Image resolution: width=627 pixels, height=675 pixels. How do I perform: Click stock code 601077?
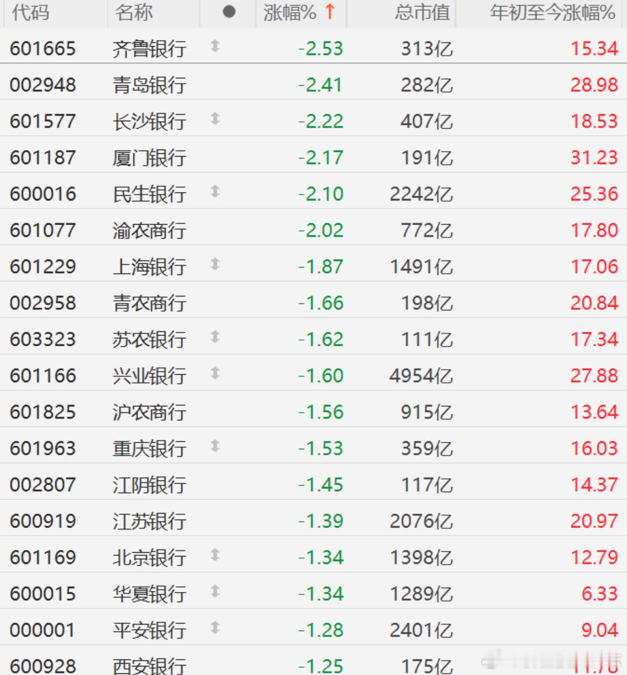click(x=43, y=231)
